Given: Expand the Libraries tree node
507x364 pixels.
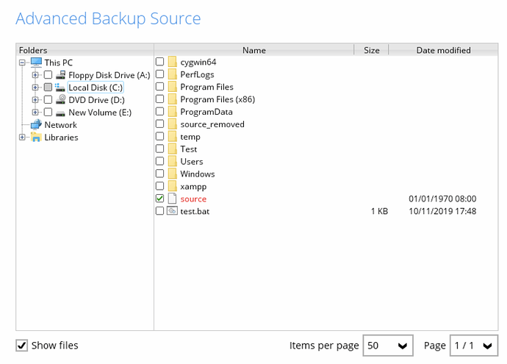Looking at the screenshot, I should pos(23,138).
